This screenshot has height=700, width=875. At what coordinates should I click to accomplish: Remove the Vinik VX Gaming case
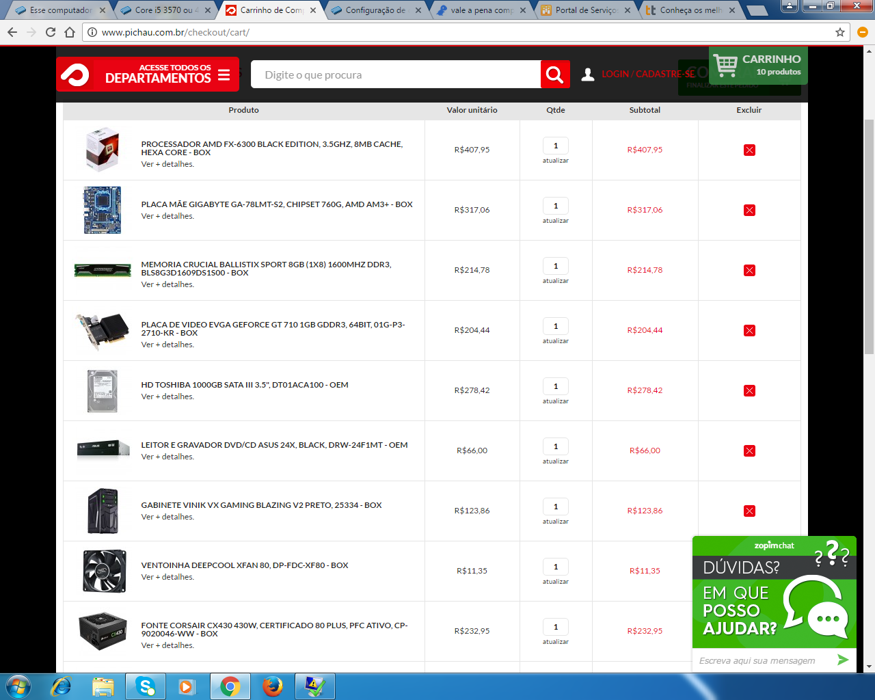749,511
